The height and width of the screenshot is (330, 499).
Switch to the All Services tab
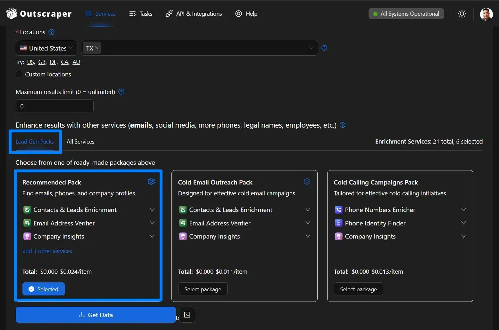pos(80,142)
